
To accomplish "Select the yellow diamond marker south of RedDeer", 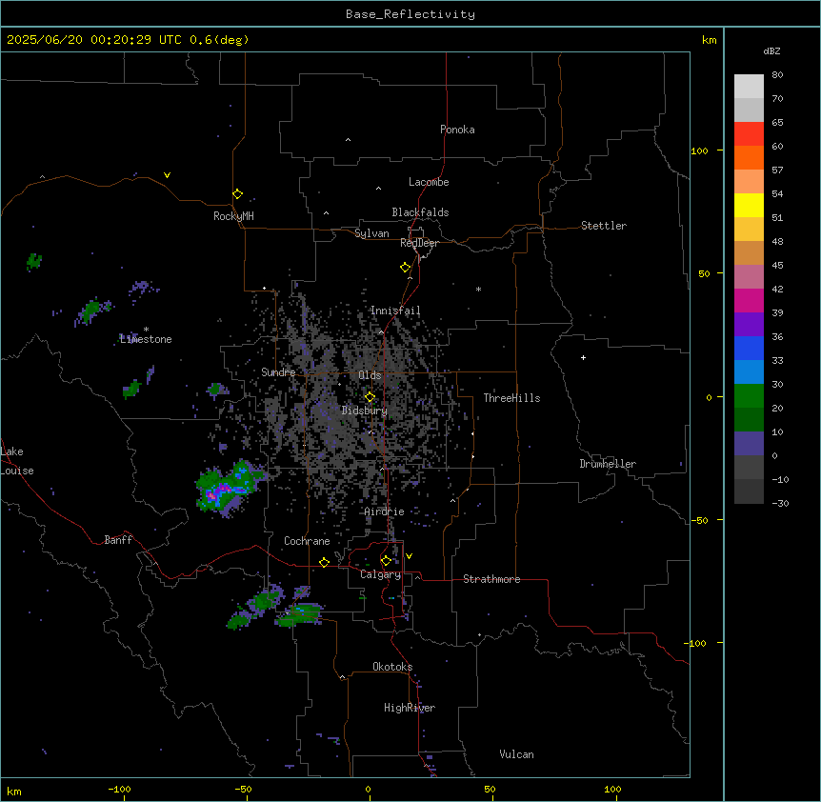I will 405,268.
